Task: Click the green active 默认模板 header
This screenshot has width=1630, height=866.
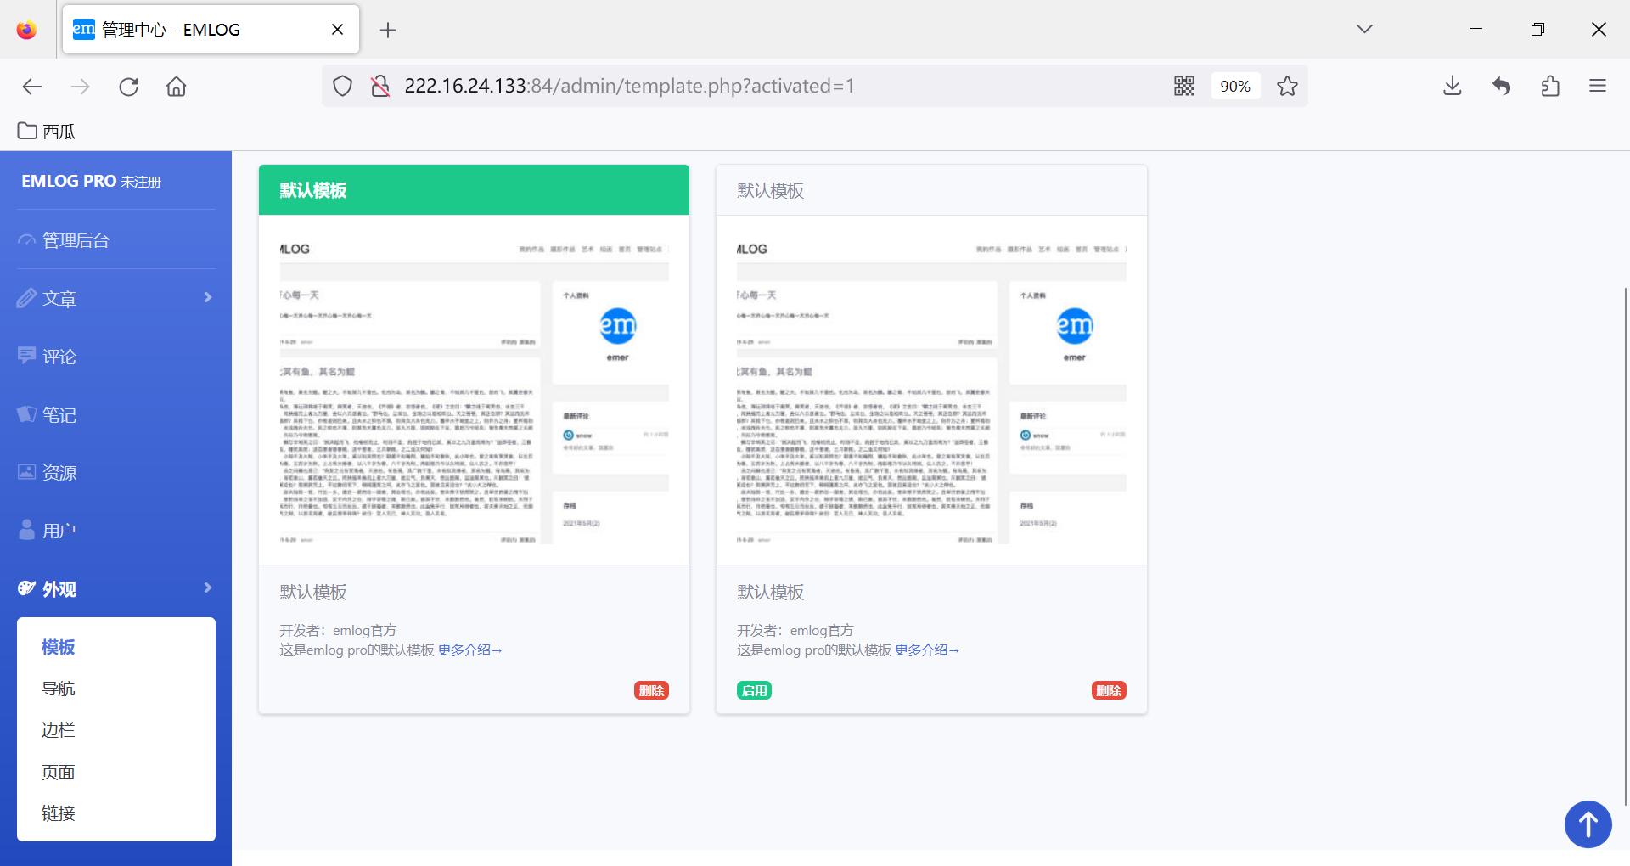Action: click(x=474, y=190)
